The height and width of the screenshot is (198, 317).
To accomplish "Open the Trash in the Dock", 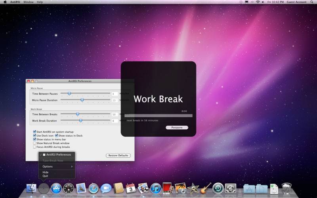I will click(x=286, y=188).
